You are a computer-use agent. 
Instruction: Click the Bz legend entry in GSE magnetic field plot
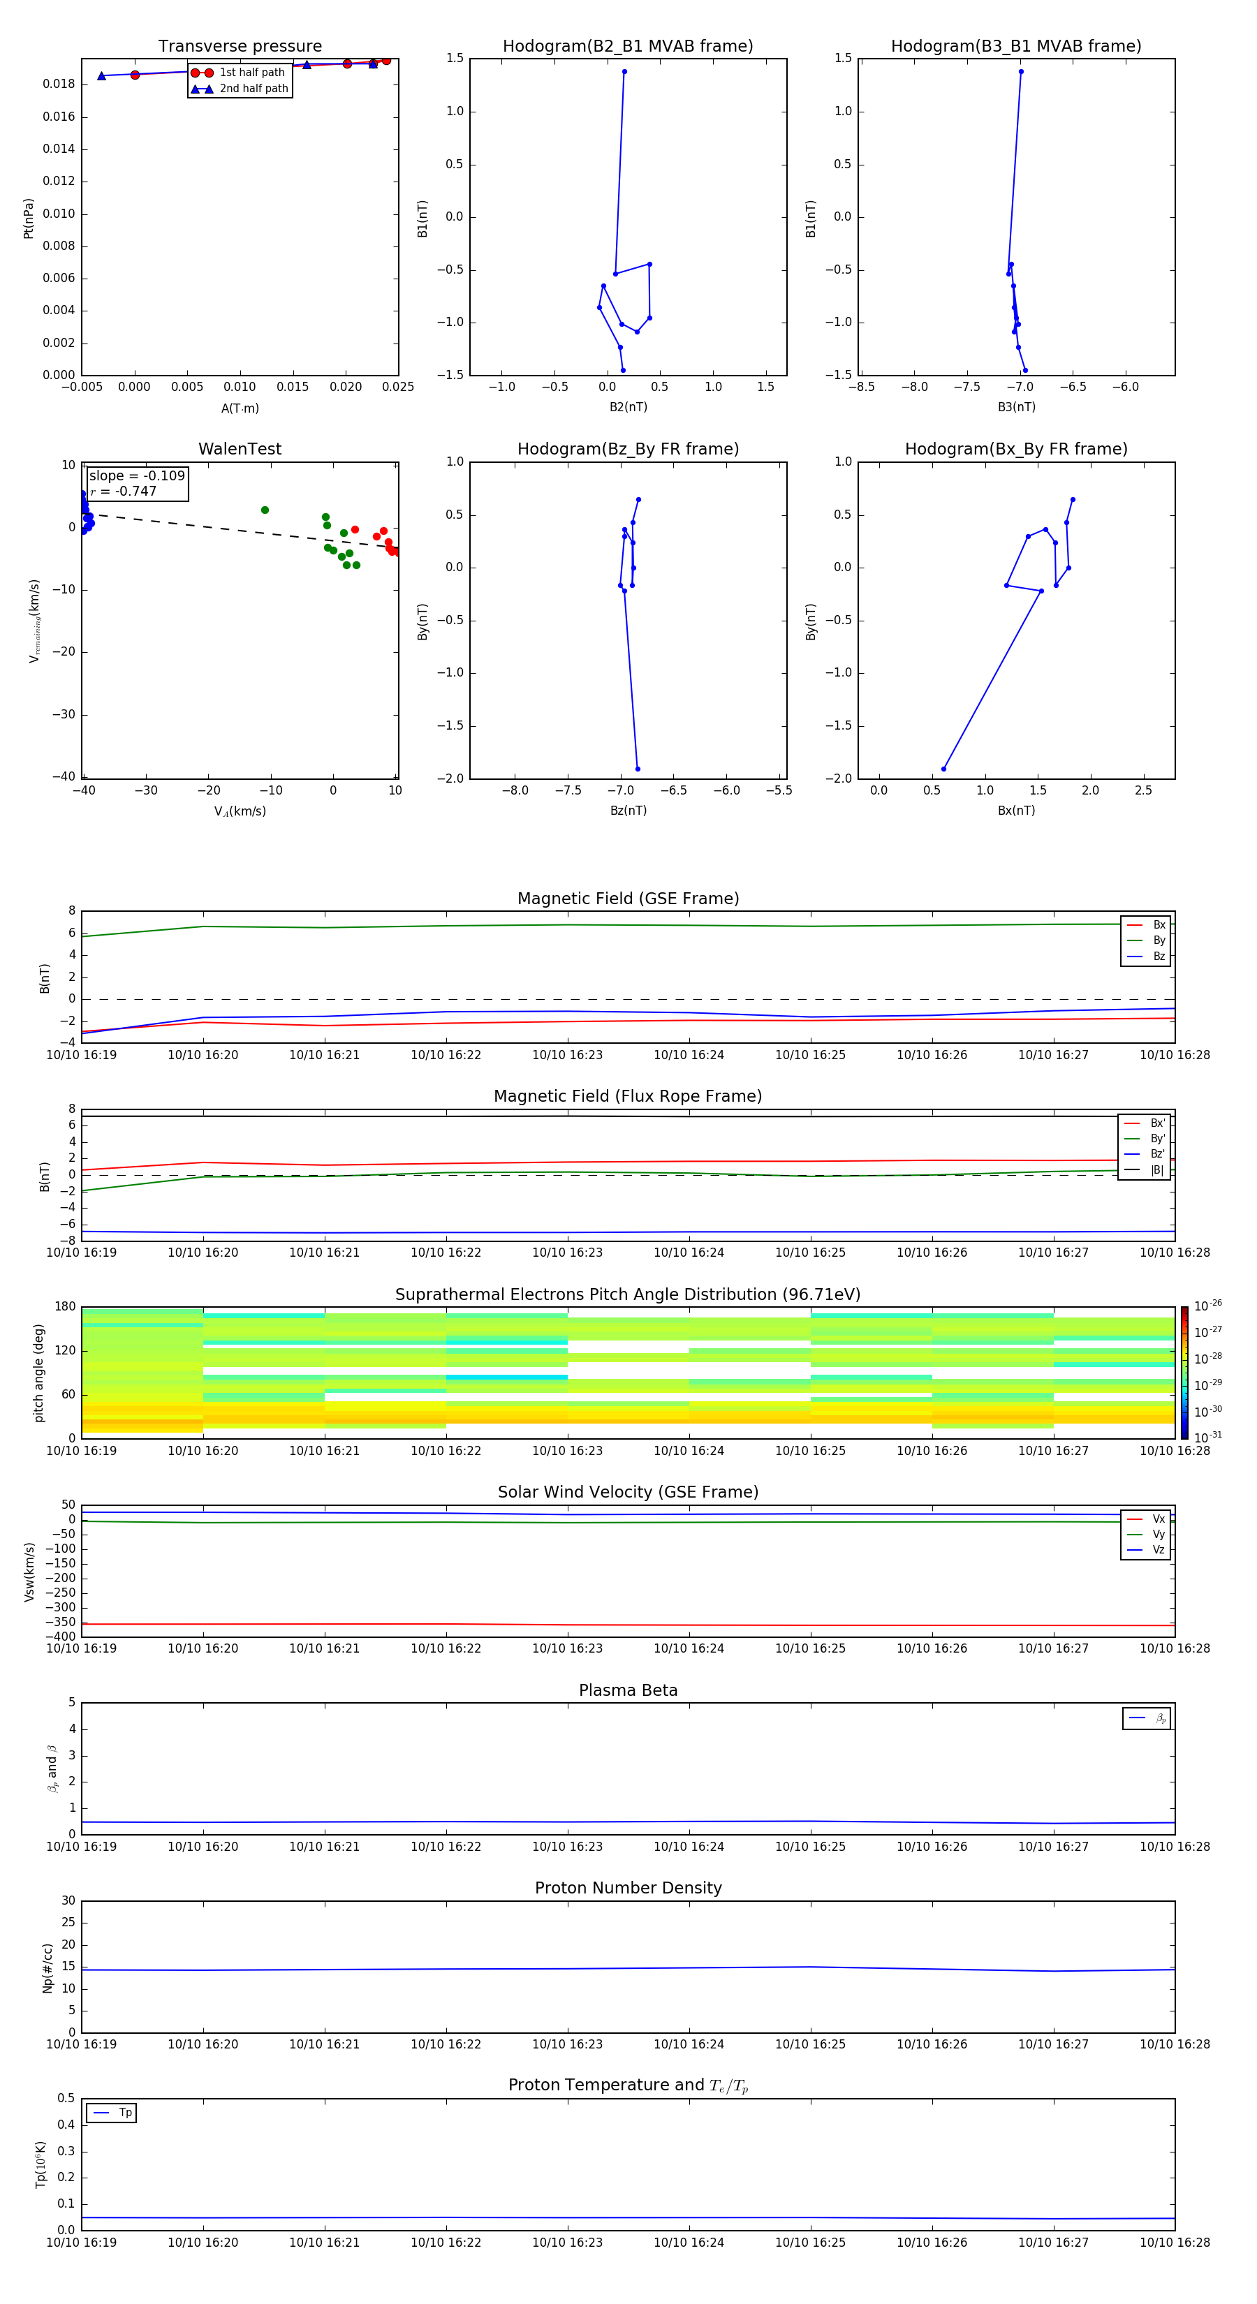pyautogui.click(x=1146, y=956)
